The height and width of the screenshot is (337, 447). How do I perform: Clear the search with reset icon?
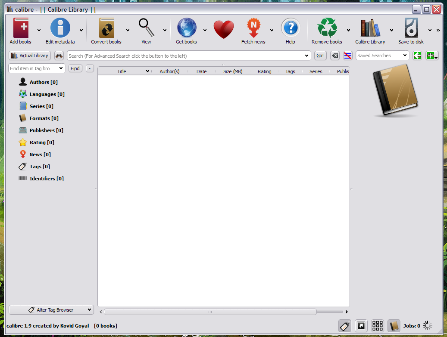335,56
